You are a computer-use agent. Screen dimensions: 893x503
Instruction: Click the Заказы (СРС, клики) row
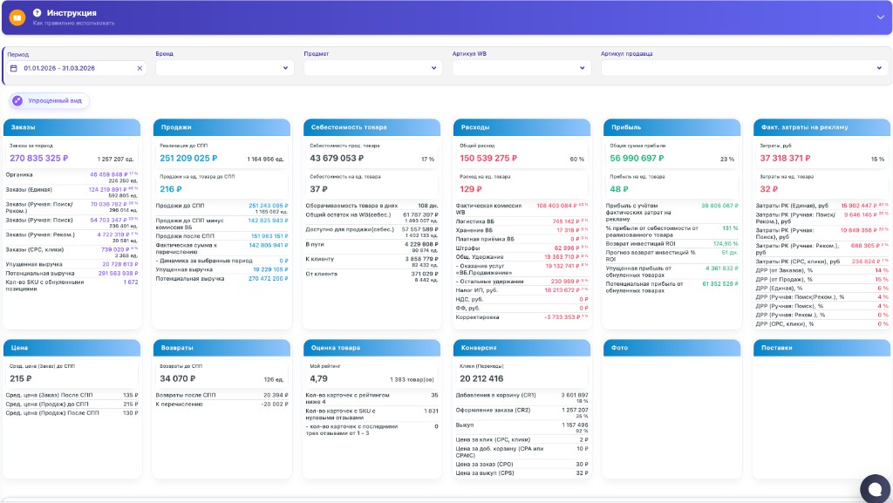tap(72, 252)
